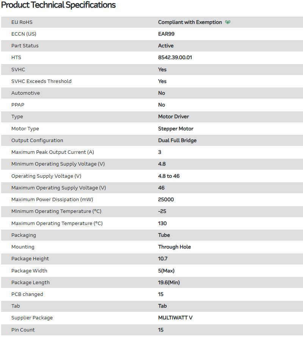
Task: Select the Compliant with Exemption text
Action: pos(190,22)
